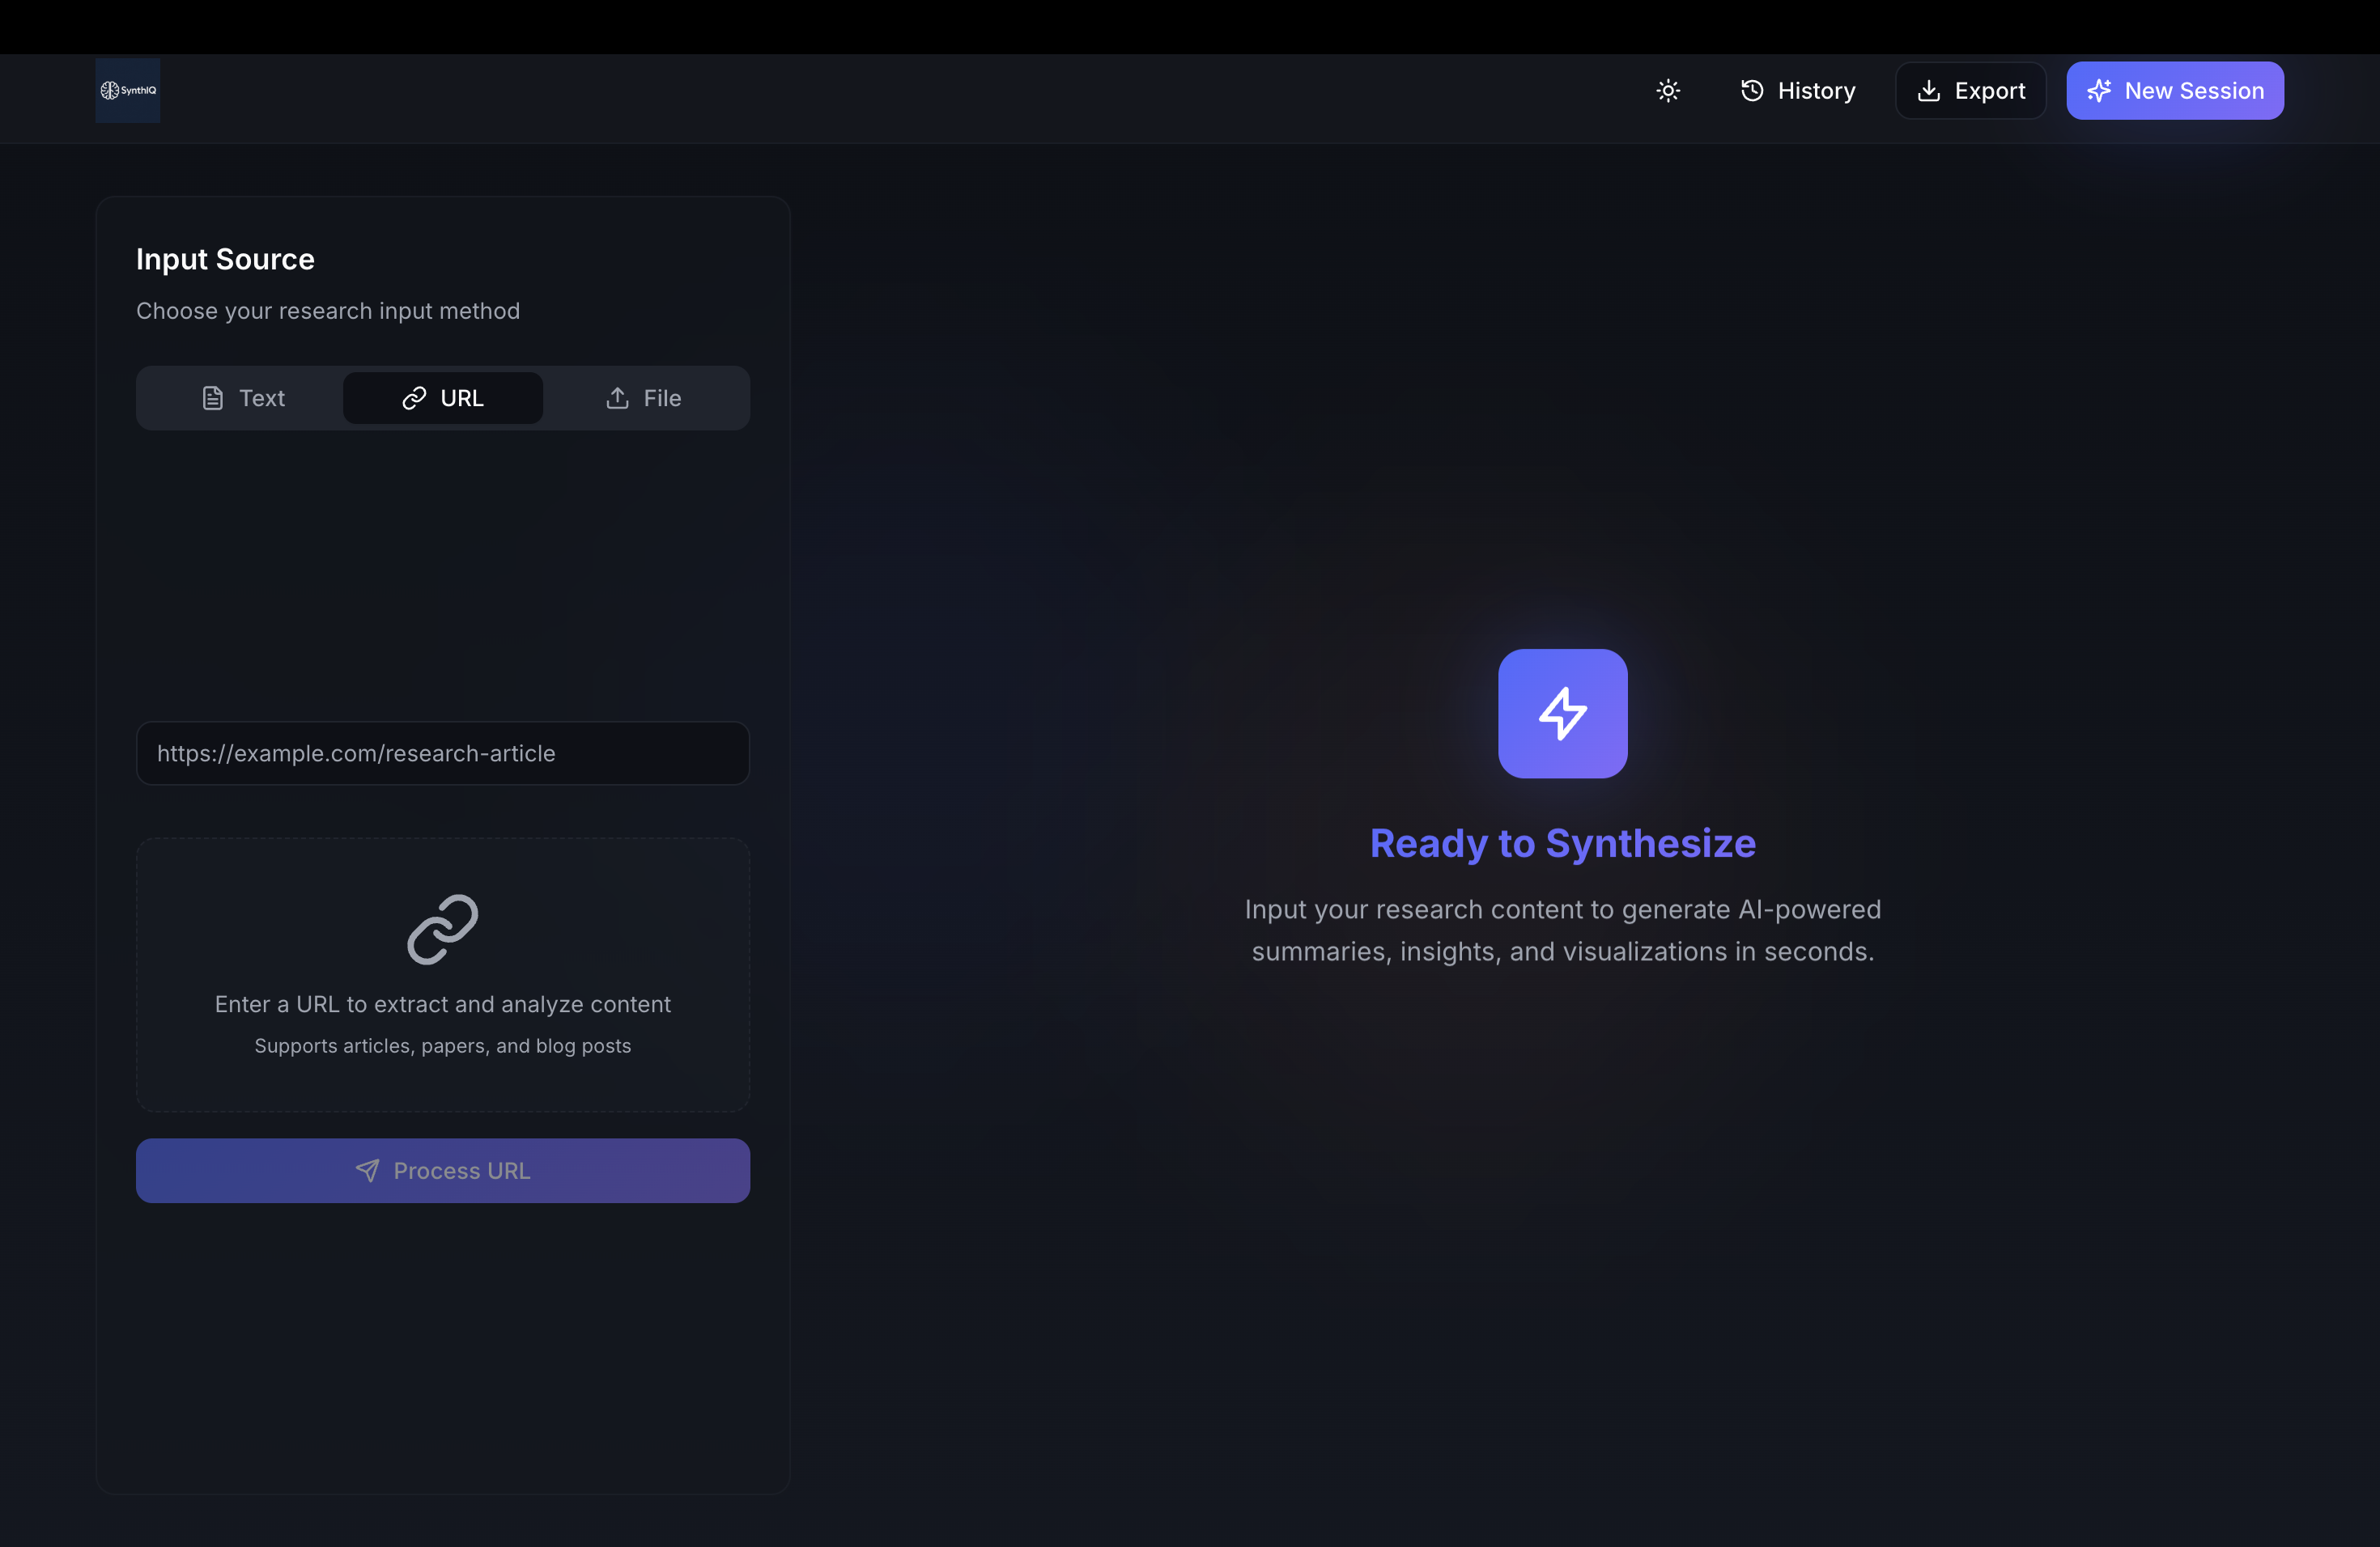
Task: Click the Export download icon
Action: [x=1928, y=91]
